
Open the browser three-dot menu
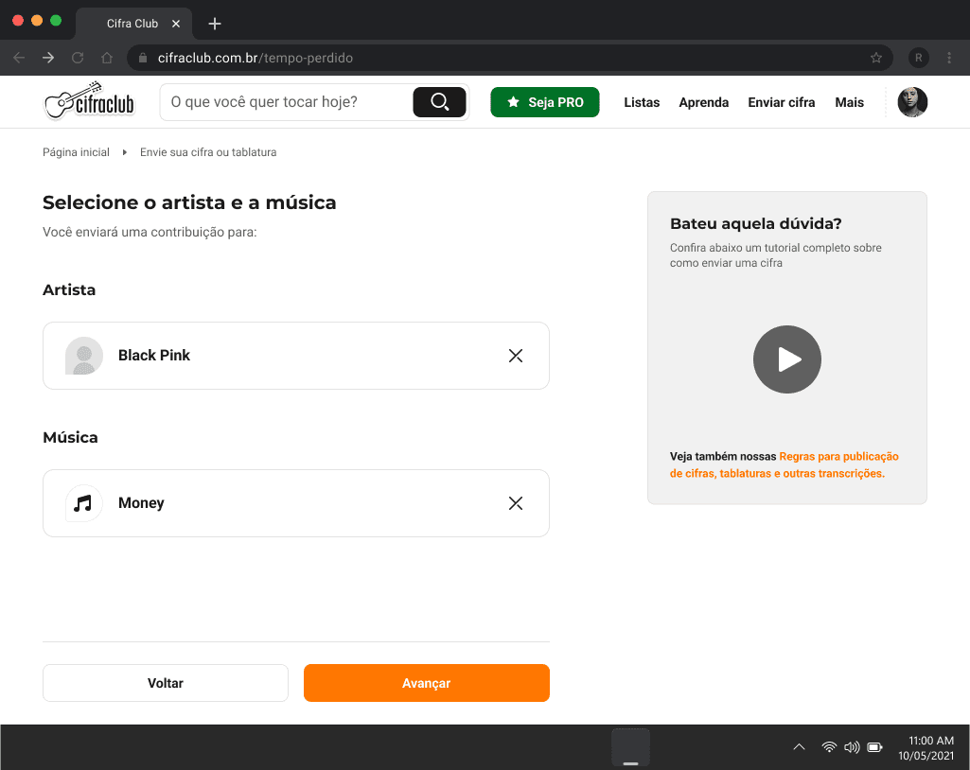tap(949, 58)
